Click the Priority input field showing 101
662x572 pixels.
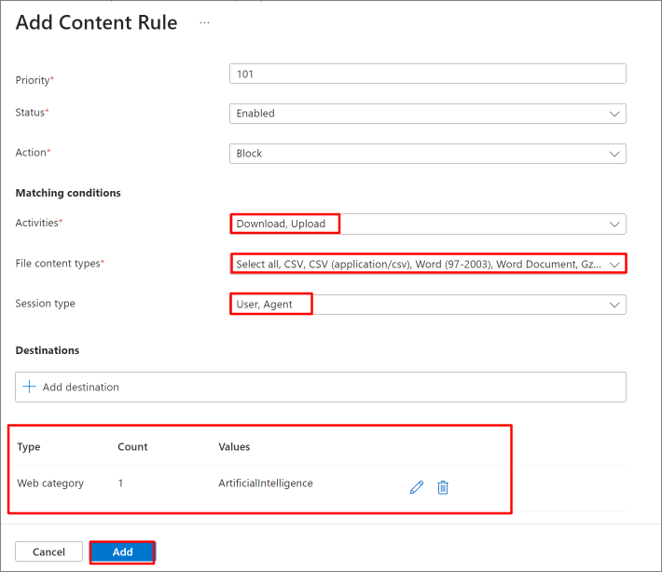coord(428,74)
